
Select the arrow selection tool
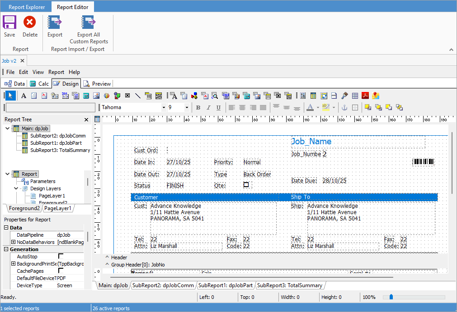pos(9,95)
